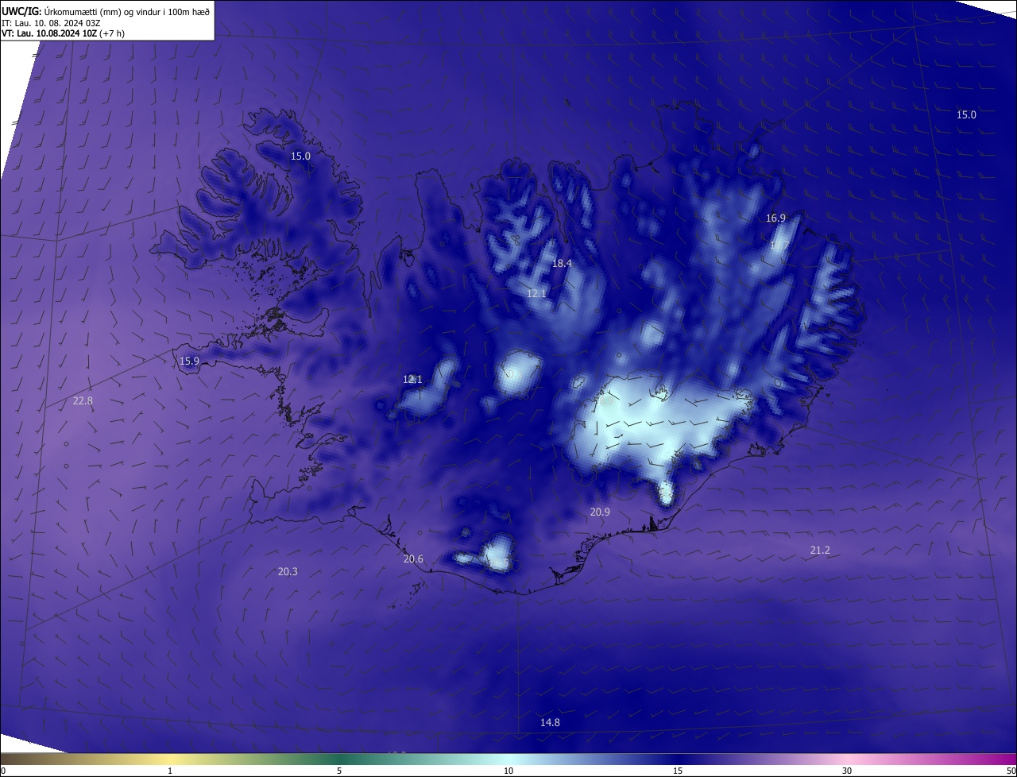Click the 10 tick on the color scale
The height and width of the screenshot is (777, 1017).
[508, 771]
